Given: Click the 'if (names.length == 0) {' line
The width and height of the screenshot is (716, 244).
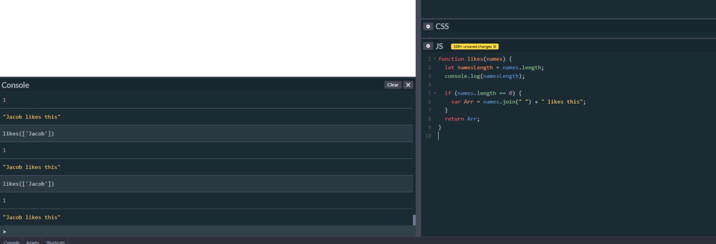Looking at the screenshot, I should tap(483, 93).
